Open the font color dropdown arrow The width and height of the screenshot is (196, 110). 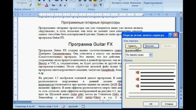coord(50,5)
